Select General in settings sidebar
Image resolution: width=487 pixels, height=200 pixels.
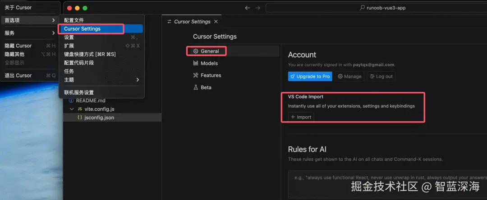point(233,51)
